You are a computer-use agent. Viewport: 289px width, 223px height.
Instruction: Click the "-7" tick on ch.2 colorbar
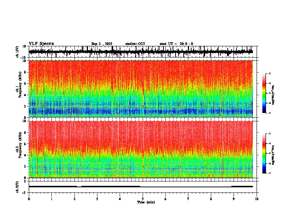(269, 173)
